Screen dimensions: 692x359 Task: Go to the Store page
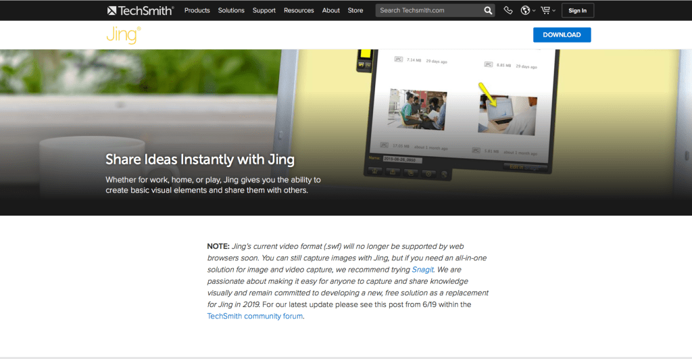(x=355, y=10)
